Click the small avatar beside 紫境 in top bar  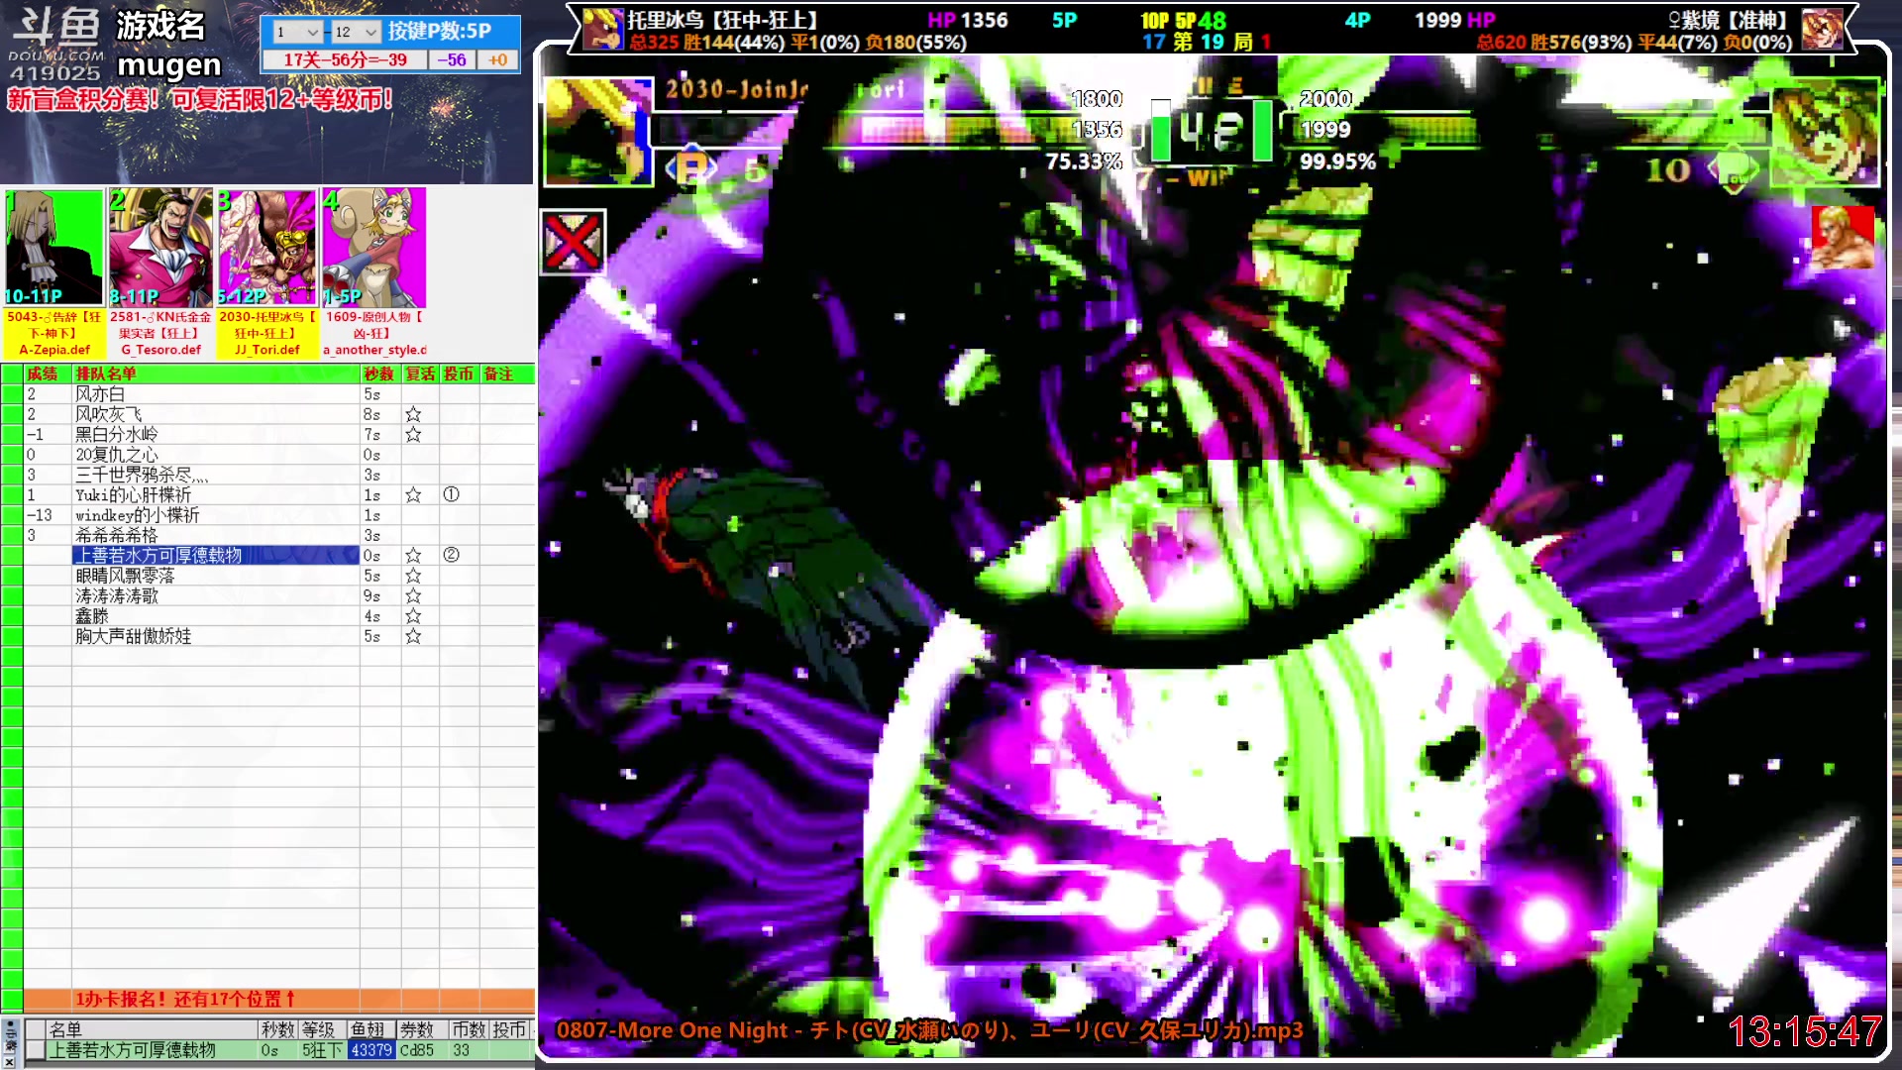click(x=1822, y=30)
